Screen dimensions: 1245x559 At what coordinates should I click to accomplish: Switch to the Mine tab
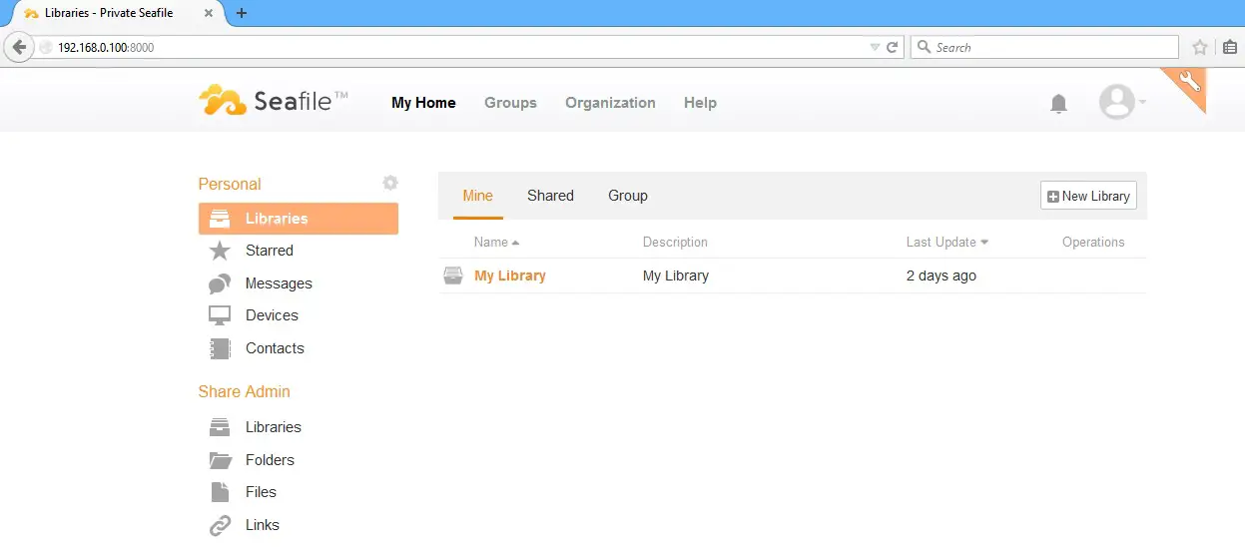(x=477, y=196)
